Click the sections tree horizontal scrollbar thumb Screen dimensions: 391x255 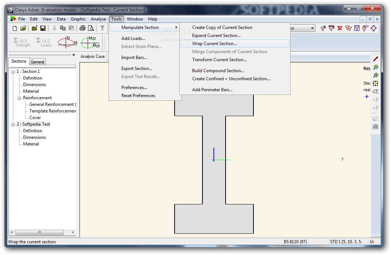pyautogui.click(x=39, y=232)
